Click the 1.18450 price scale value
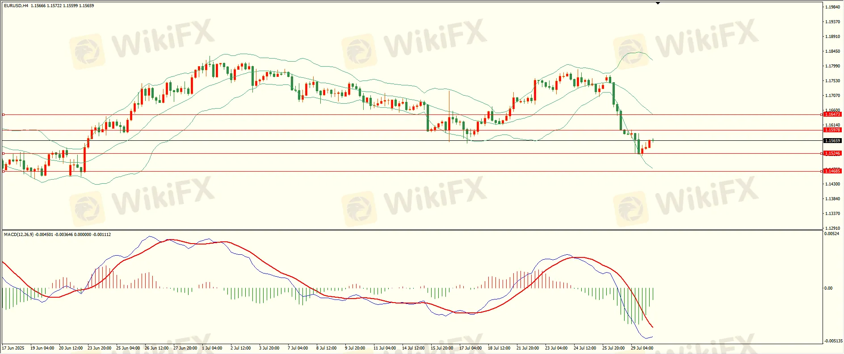Image resolution: width=844 pixels, height=354 pixels. click(x=832, y=51)
